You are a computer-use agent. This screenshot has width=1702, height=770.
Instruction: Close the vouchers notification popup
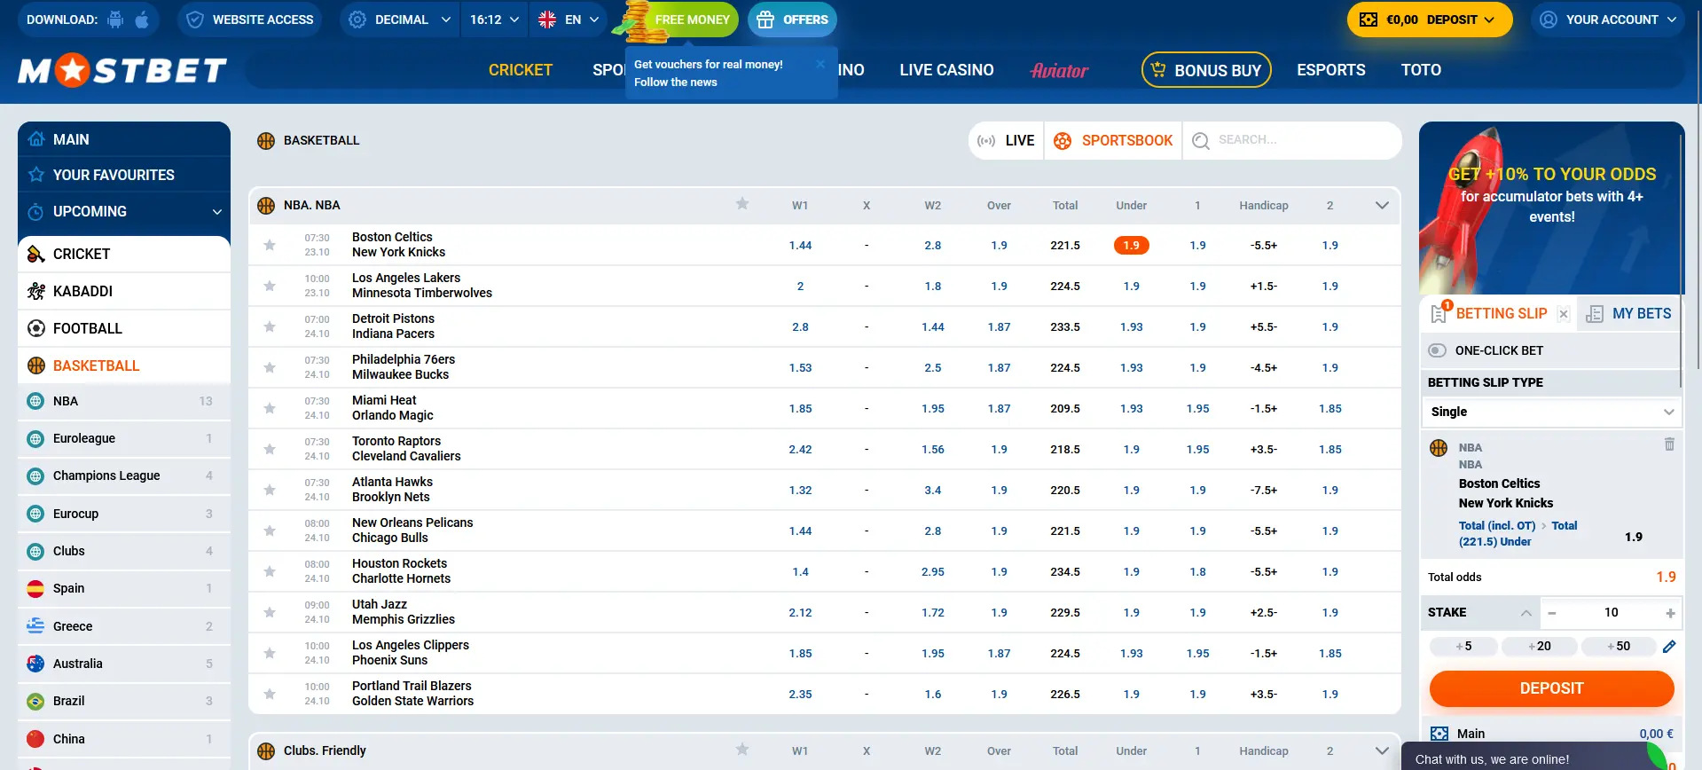point(820,64)
